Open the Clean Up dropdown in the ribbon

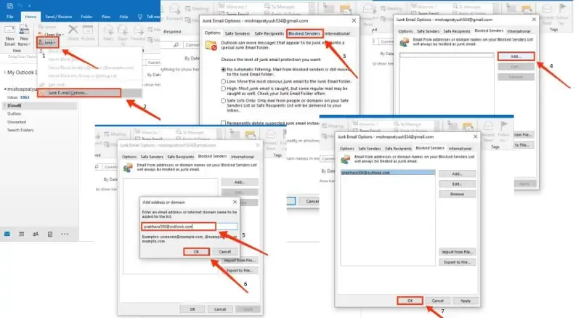pyautogui.click(x=51, y=34)
